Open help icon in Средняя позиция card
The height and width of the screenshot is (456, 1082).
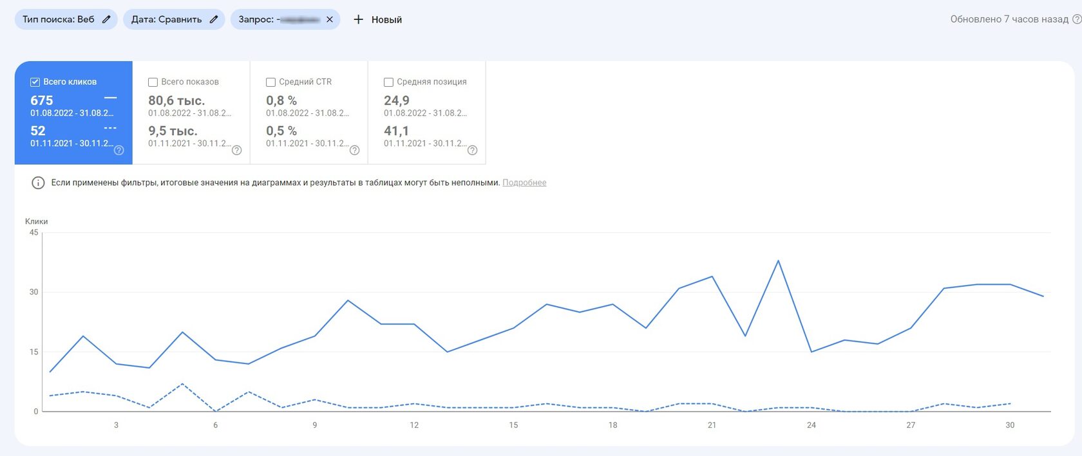[472, 150]
